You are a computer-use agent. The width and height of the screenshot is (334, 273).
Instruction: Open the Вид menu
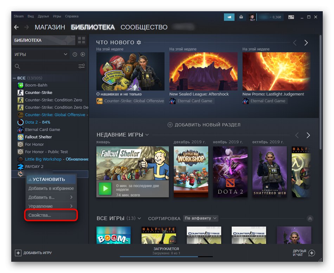pos(31,16)
